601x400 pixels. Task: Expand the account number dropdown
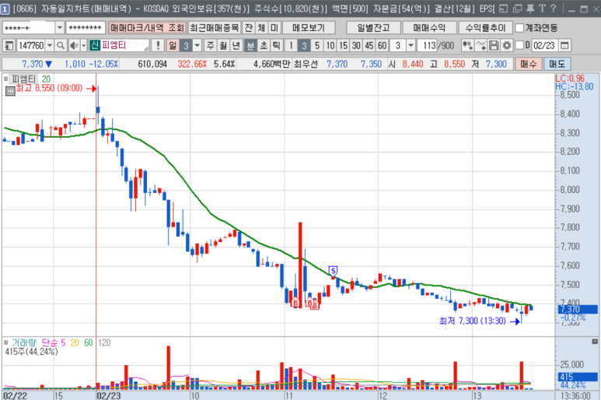(x=60, y=27)
